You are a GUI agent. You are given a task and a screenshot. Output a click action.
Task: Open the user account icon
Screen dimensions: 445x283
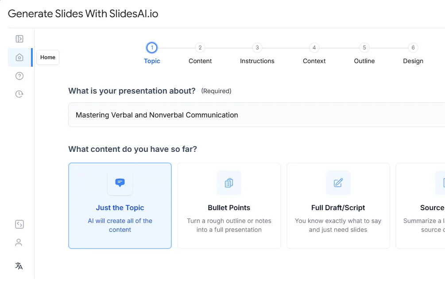pos(19,242)
